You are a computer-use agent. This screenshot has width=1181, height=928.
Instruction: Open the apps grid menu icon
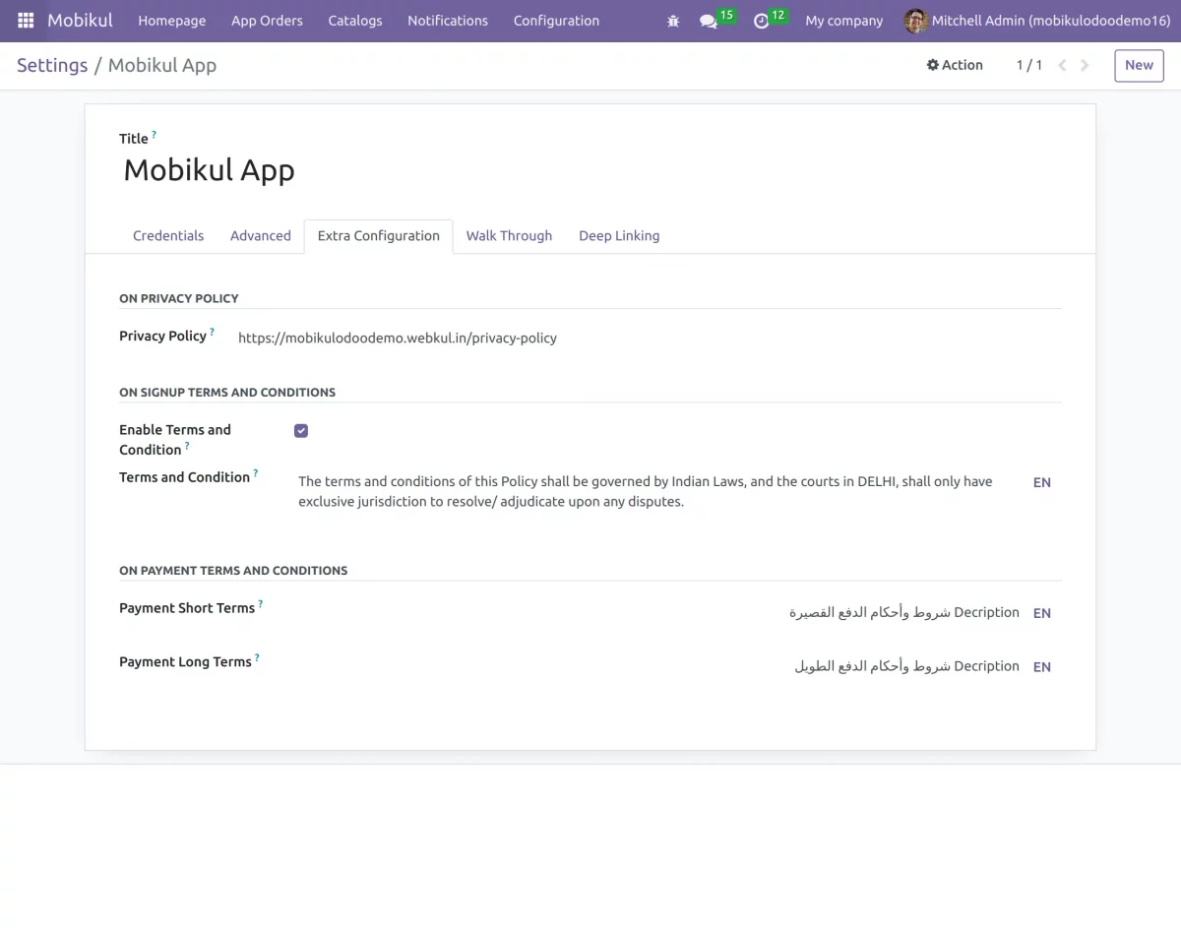click(x=26, y=21)
